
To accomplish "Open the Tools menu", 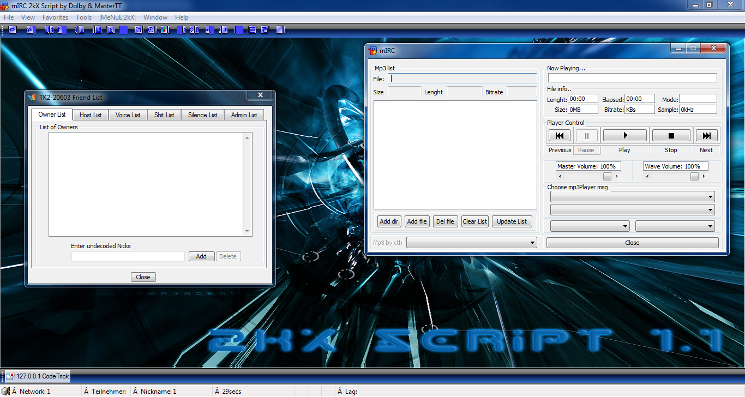I will pyautogui.click(x=84, y=17).
